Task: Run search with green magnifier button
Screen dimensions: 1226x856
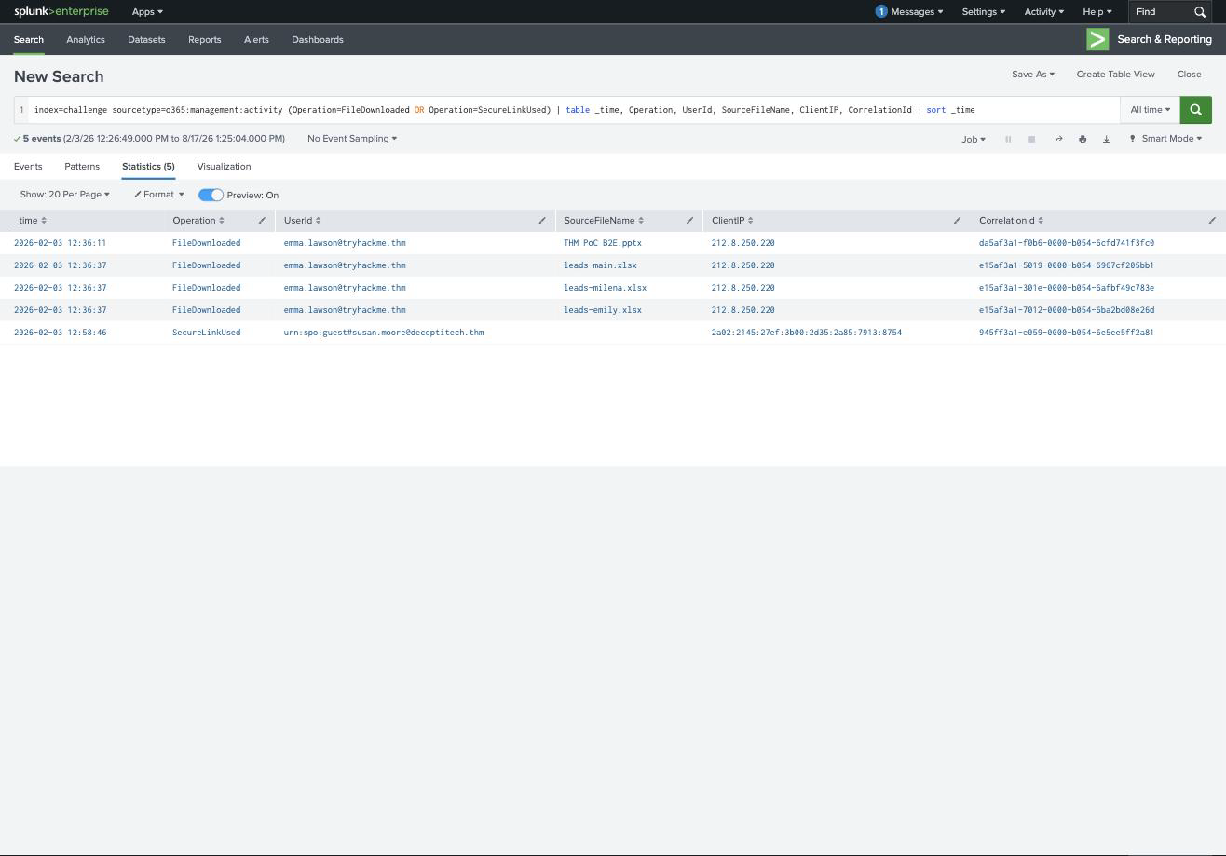Action: pyautogui.click(x=1195, y=110)
